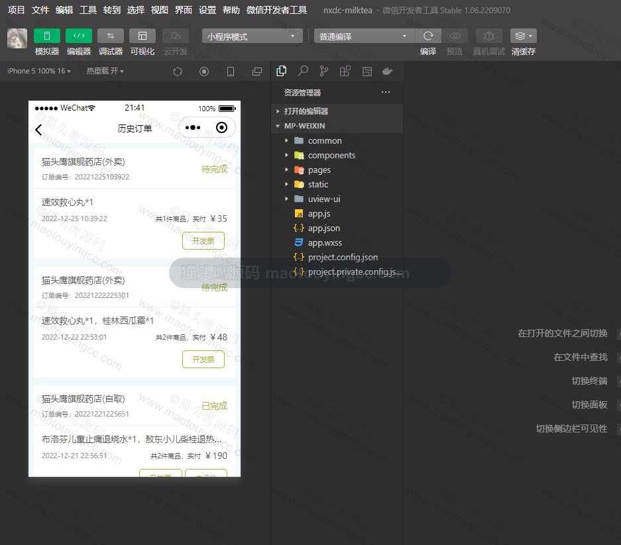The image size is (621, 545).
Task: Click the simulator stop record icon
Action: (204, 72)
